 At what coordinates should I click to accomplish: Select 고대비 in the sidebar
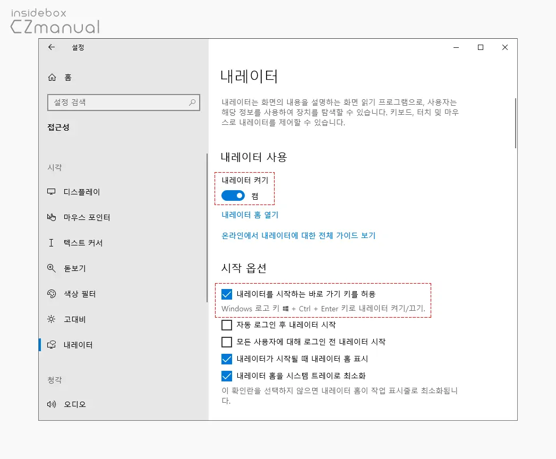(124, 319)
